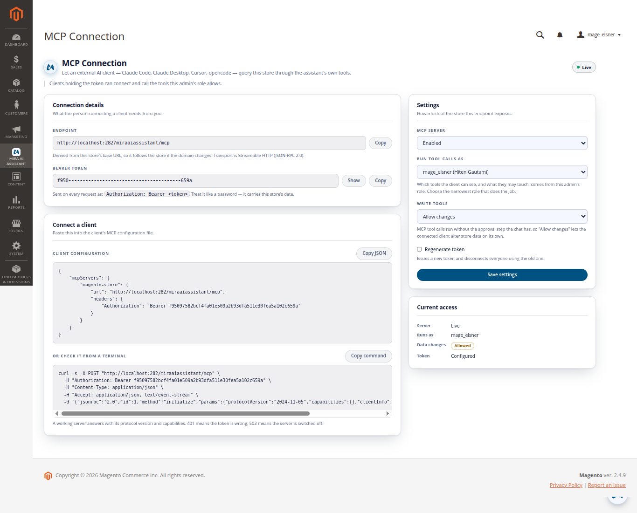The image size is (637, 513).
Task: Click the Magento logo in the footer
Action: (x=48, y=476)
